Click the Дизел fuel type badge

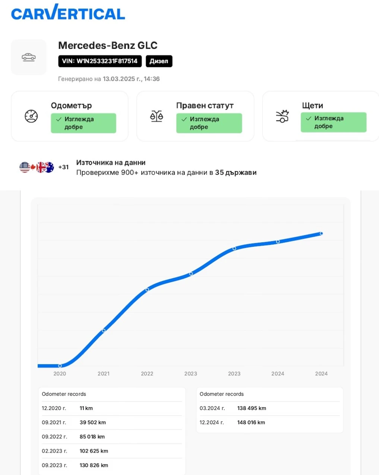click(159, 61)
